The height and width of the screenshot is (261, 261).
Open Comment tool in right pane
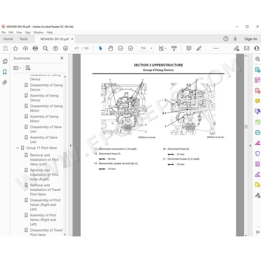coord(258,101)
